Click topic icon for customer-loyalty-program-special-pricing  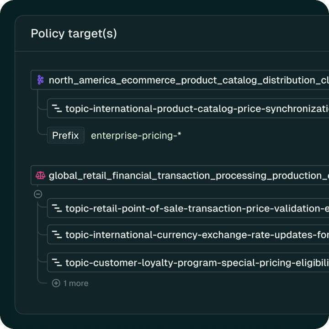point(57,263)
